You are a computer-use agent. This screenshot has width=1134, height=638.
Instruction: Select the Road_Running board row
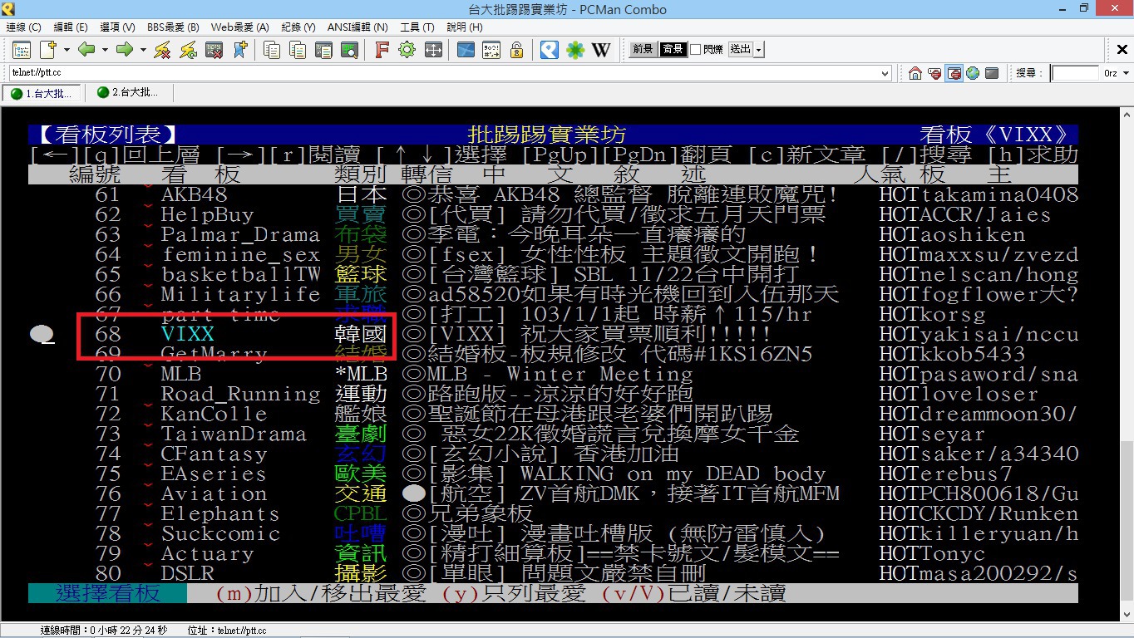(553, 395)
